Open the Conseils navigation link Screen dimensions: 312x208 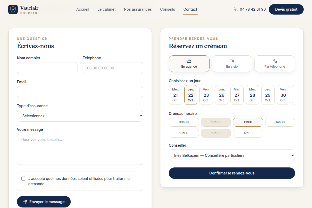(168, 9)
